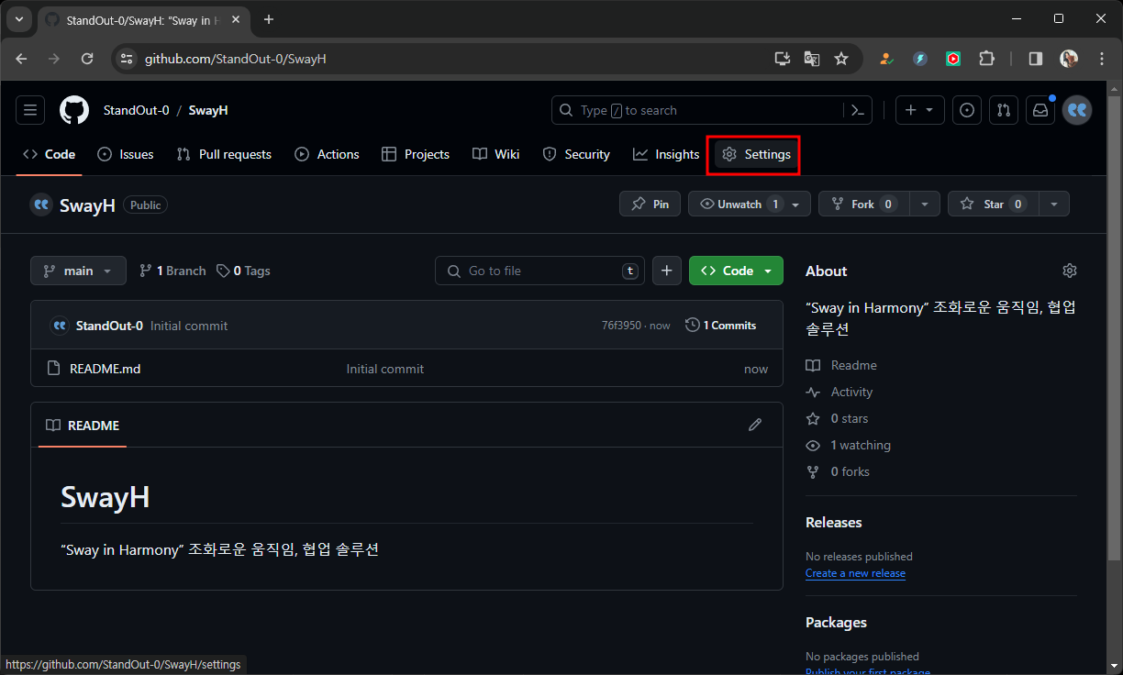Image resolution: width=1123 pixels, height=675 pixels.
Task: Open the README.md file
Action: [x=106, y=369]
